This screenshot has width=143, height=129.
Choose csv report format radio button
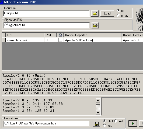[x=104, y=126]
